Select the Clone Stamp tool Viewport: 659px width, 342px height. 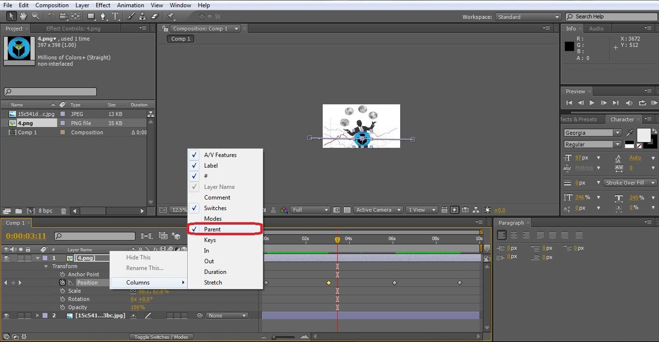(x=143, y=16)
